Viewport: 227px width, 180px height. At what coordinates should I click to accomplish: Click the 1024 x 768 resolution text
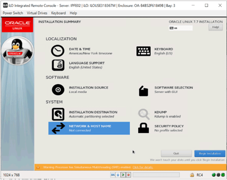pyautogui.click(x=11, y=175)
